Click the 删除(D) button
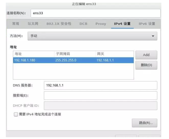This screenshot has width=169, height=139. pos(146,65)
